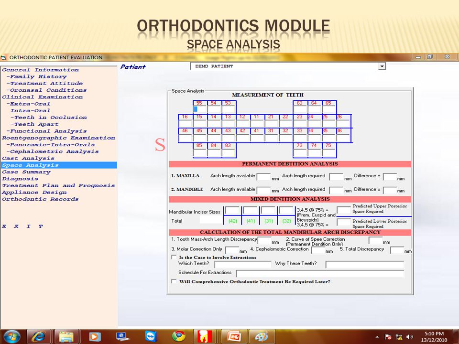Open Extra-Oral examination page
459x344 pixels.
tap(28, 104)
